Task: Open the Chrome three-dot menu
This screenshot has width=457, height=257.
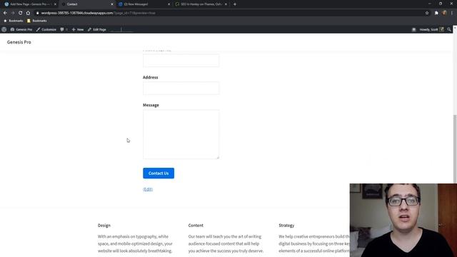Action: pos(452,13)
